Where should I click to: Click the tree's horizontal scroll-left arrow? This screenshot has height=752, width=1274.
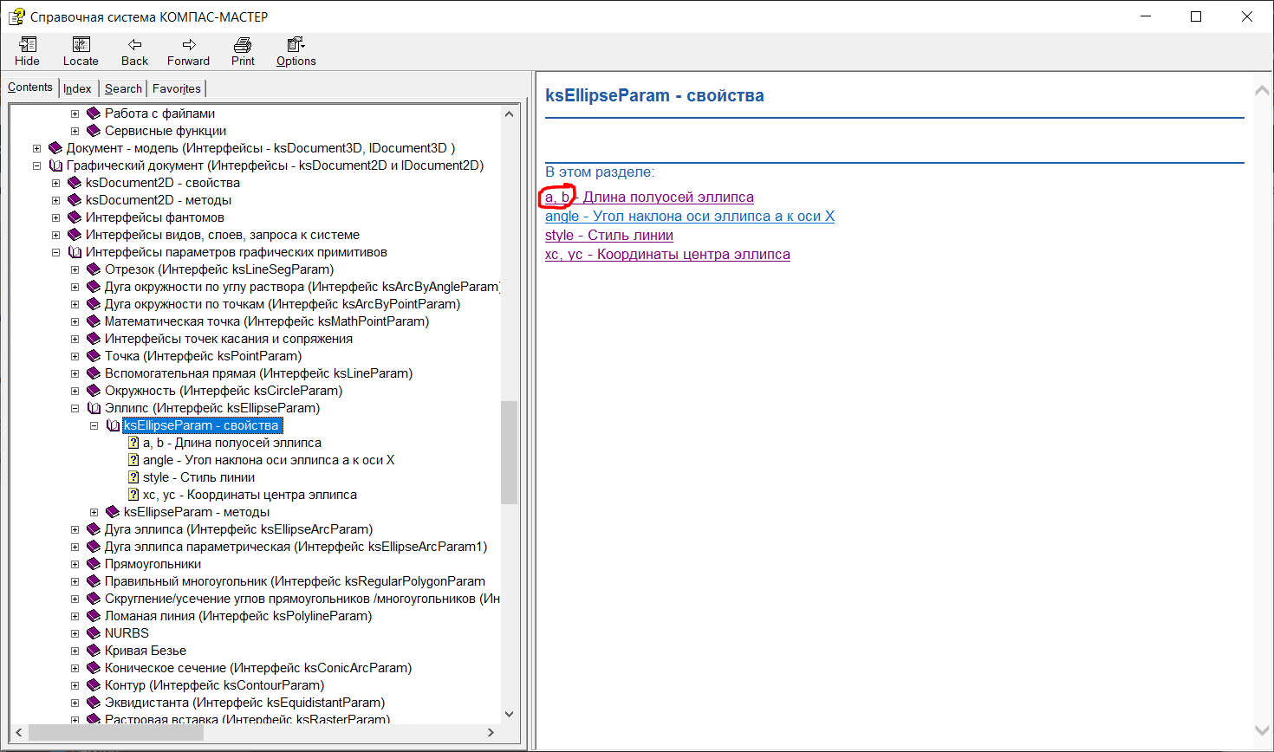(19, 732)
